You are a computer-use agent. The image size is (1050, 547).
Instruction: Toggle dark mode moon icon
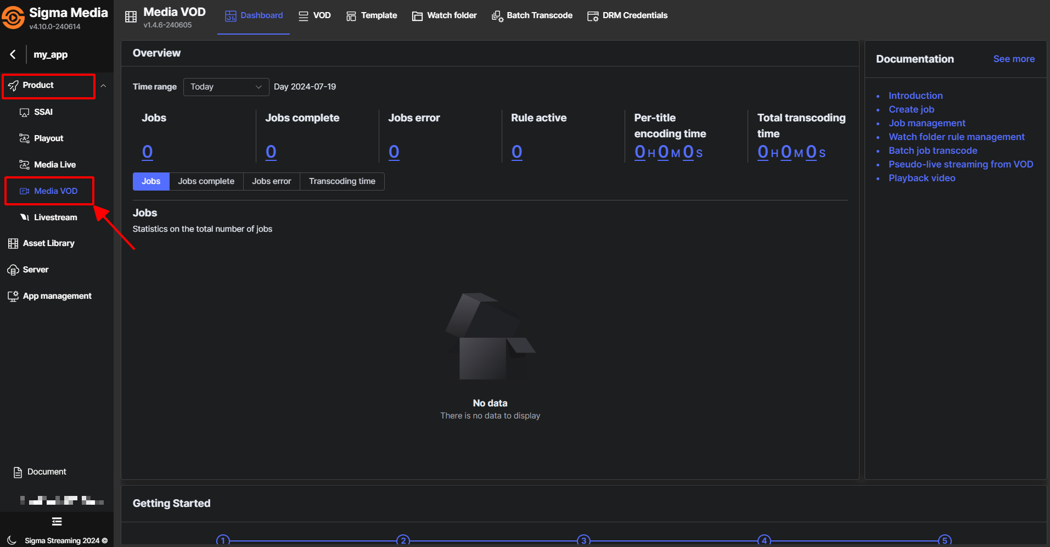(x=13, y=540)
